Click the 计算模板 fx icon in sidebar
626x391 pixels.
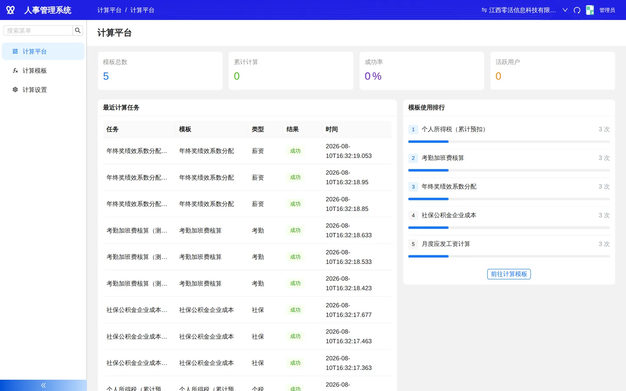point(15,70)
